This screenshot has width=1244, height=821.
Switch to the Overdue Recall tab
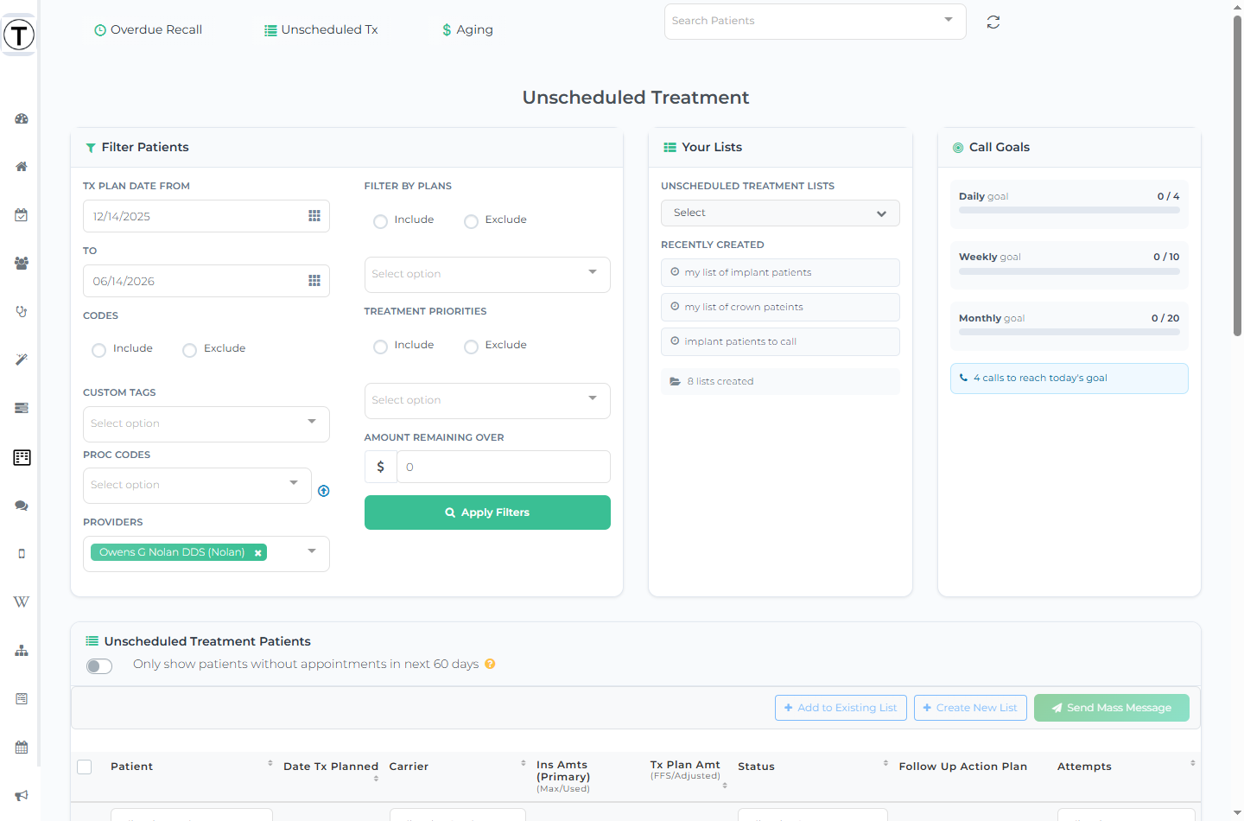(148, 29)
